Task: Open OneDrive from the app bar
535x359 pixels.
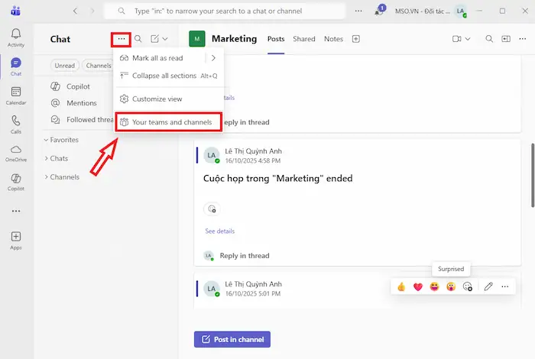Action: tap(16, 152)
